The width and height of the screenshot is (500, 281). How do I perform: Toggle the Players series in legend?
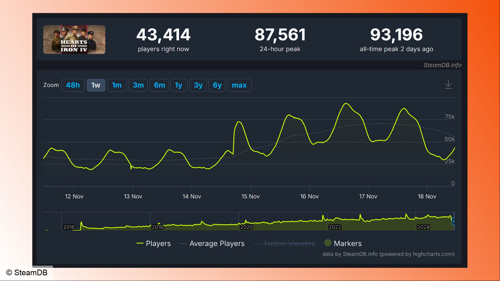coord(154,244)
